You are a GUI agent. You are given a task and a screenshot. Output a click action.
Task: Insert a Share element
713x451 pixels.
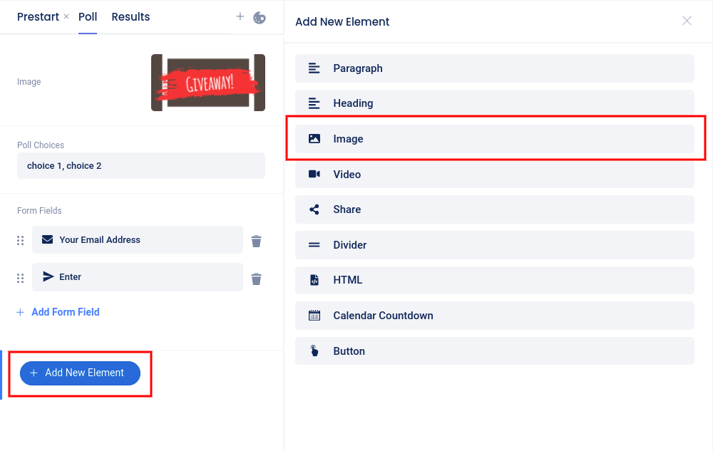click(x=494, y=209)
